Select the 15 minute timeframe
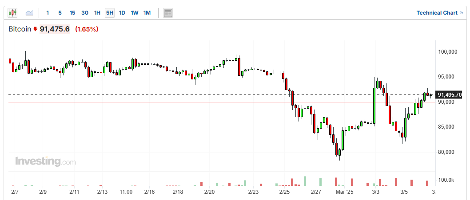470x200 pixels. [x=72, y=13]
